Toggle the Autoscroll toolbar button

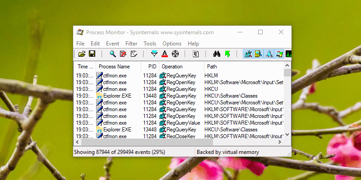[x=123, y=54]
